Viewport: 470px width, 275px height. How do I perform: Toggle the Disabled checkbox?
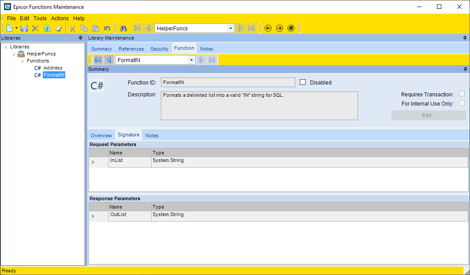pos(303,82)
